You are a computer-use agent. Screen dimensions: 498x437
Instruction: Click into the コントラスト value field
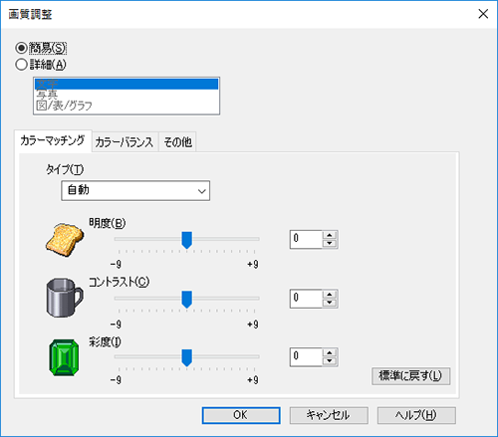(306, 299)
